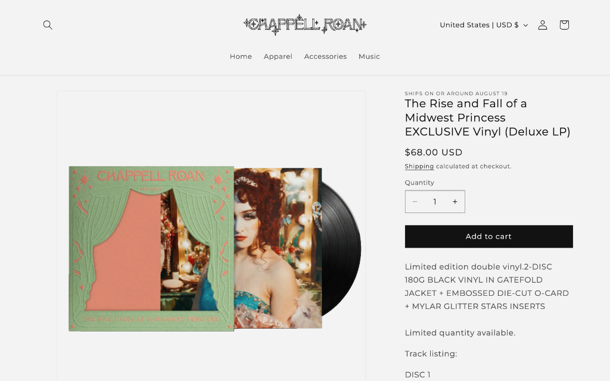Click the green die-cut O-card cover
The height and width of the screenshot is (381, 610).
click(x=151, y=249)
